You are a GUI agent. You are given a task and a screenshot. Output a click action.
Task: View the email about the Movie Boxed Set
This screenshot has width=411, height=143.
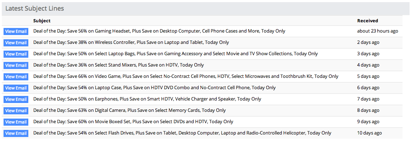16,122
